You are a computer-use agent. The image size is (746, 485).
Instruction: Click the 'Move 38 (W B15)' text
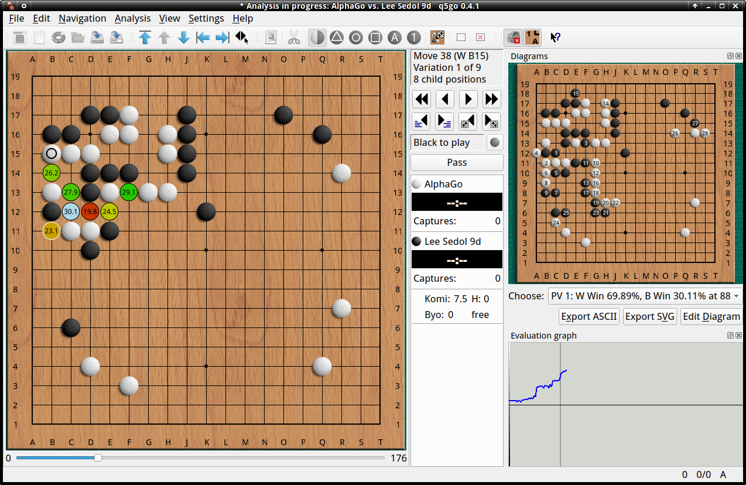[x=450, y=56]
